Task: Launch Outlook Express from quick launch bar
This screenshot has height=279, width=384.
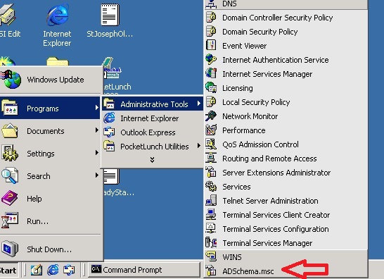Action: (69, 270)
